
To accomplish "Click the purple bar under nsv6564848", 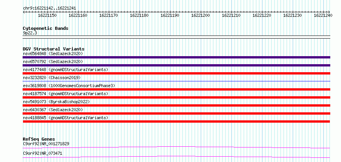I will tap(176, 57).
